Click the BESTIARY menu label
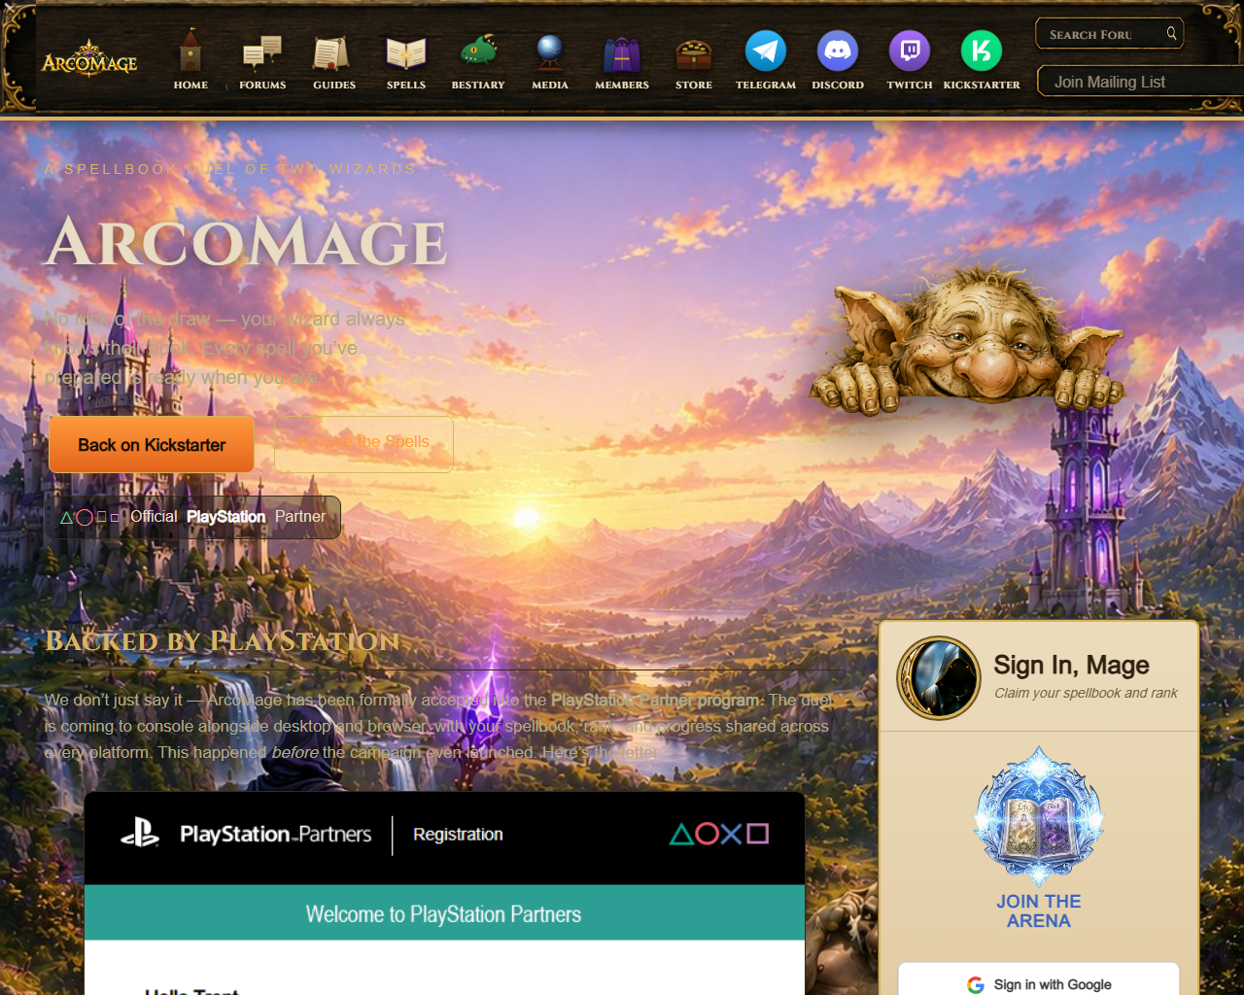Image resolution: width=1244 pixels, height=995 pixels. click(478, 86)
